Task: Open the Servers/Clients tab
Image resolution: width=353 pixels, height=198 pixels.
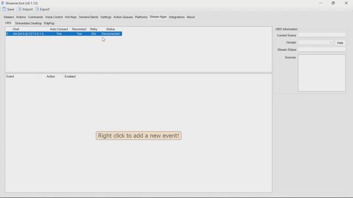Action: click(88, 17)
